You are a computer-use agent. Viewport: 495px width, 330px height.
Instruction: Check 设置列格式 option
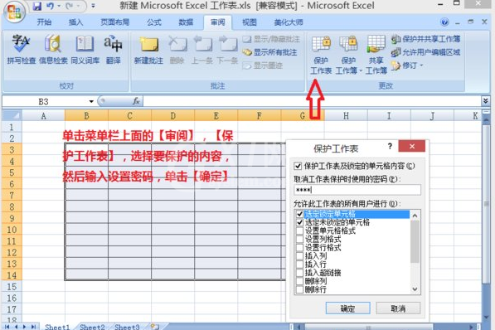[x=299, y=240]
